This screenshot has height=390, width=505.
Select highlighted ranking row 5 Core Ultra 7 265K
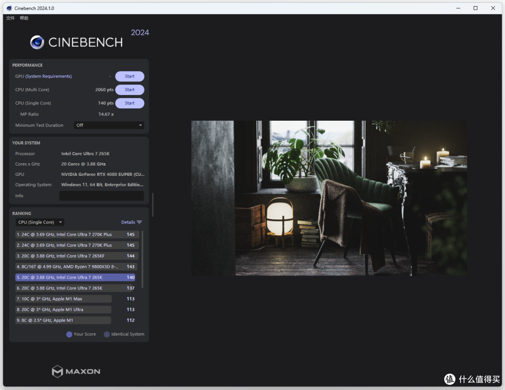point(75,277)
